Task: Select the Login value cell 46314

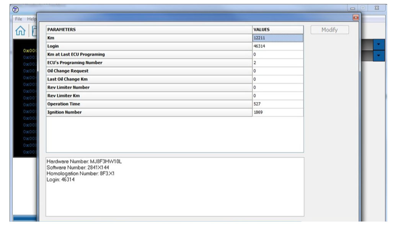Action: 277,46
